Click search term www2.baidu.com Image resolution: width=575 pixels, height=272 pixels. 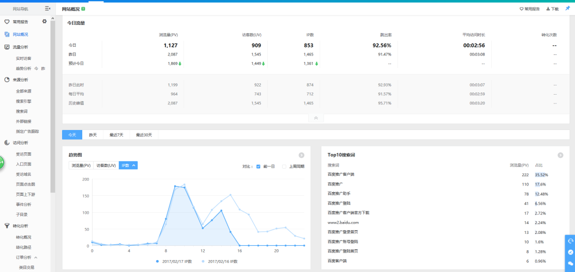tap(343, 222)
